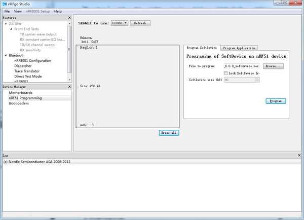Close the Log panel
Image resolution: width=304 pixels, height=220 pixels.
[299, 155]
